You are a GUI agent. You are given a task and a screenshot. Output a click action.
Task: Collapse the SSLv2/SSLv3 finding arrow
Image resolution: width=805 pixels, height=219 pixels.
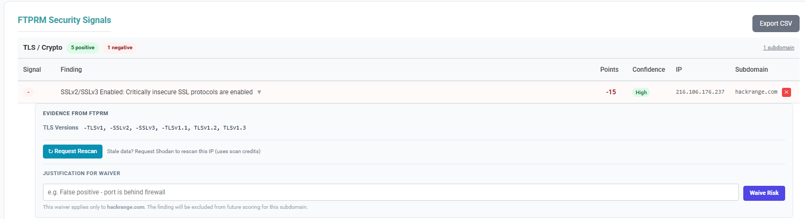pyautogui.click(x=259, y=92)
